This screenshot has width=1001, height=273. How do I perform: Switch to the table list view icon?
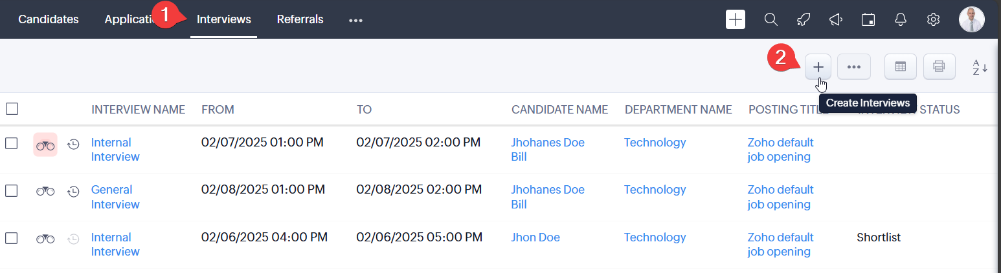point(901,66)
